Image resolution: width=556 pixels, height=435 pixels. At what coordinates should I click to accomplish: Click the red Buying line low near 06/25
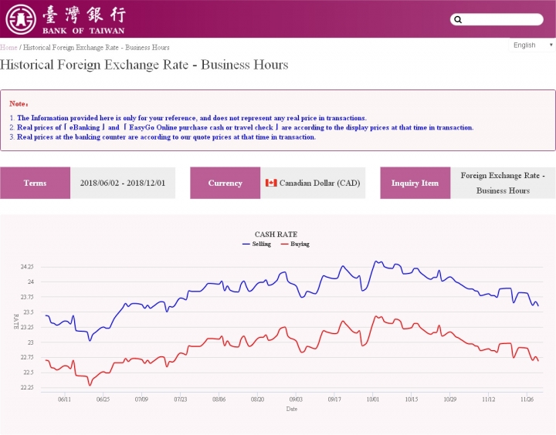(x=90, y=385)
